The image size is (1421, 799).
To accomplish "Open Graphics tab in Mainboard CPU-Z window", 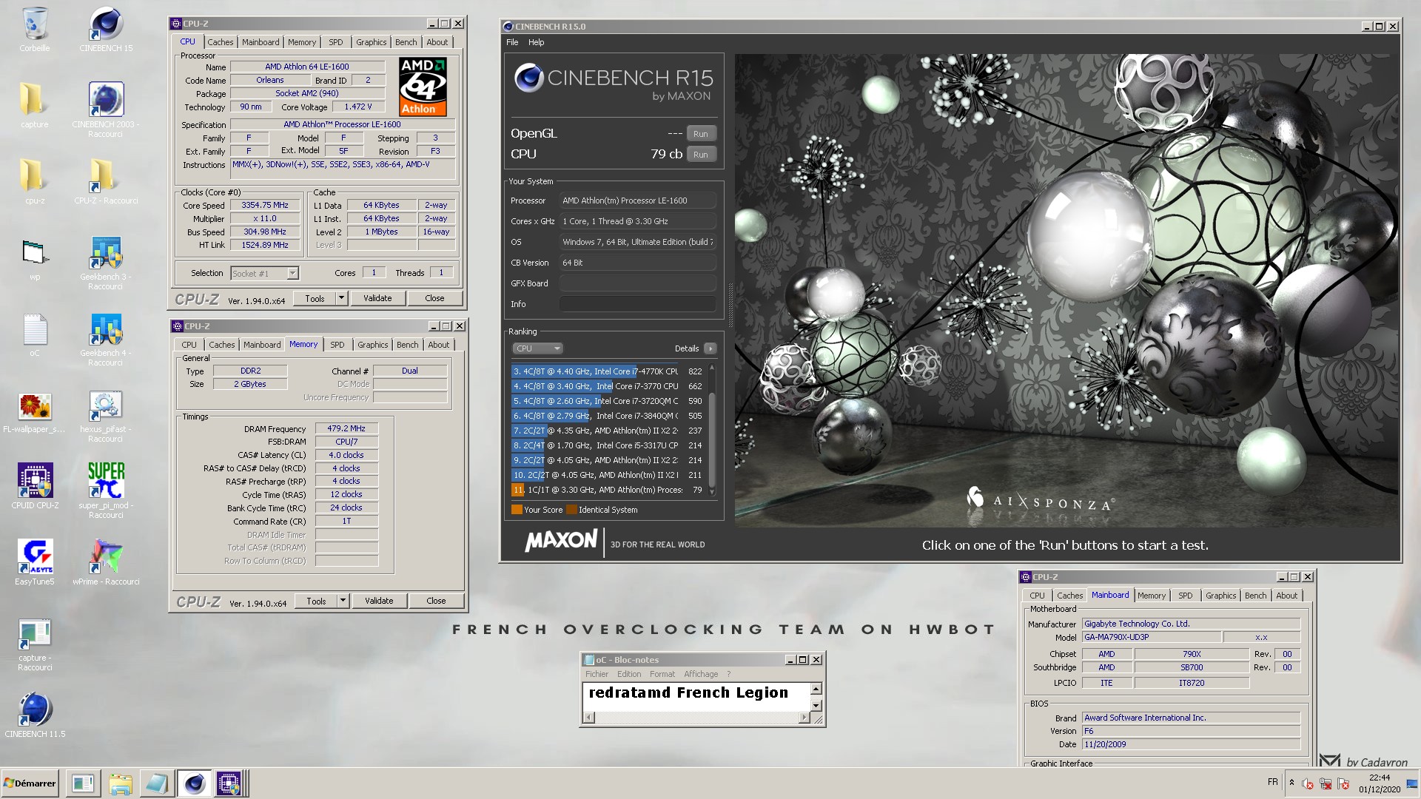I will (1220, 596).
